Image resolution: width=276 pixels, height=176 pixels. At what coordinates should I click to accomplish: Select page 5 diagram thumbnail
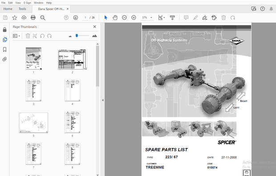point(33,123)
